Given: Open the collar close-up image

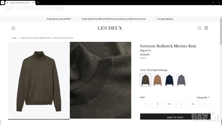Looking at the screenshot, I should [100, 80].
